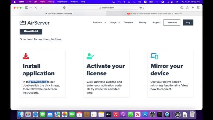Open Trash in the Dock

tap(192, 114)
